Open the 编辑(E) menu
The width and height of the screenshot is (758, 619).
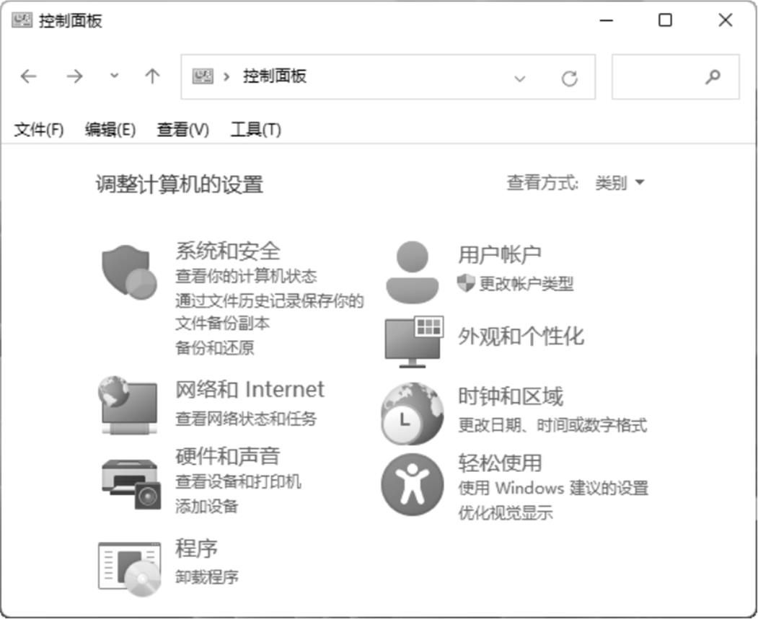point(110,130)
